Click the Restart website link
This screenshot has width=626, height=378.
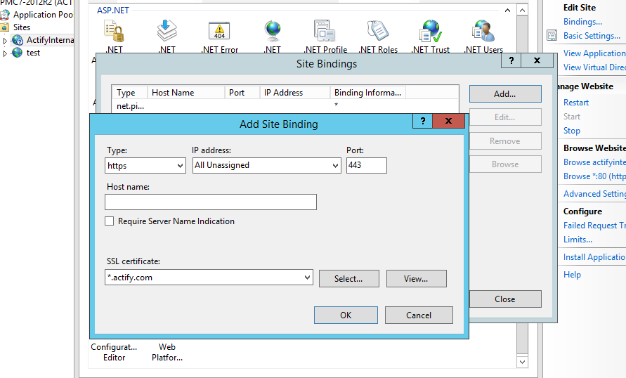click(x=576, y=103)
